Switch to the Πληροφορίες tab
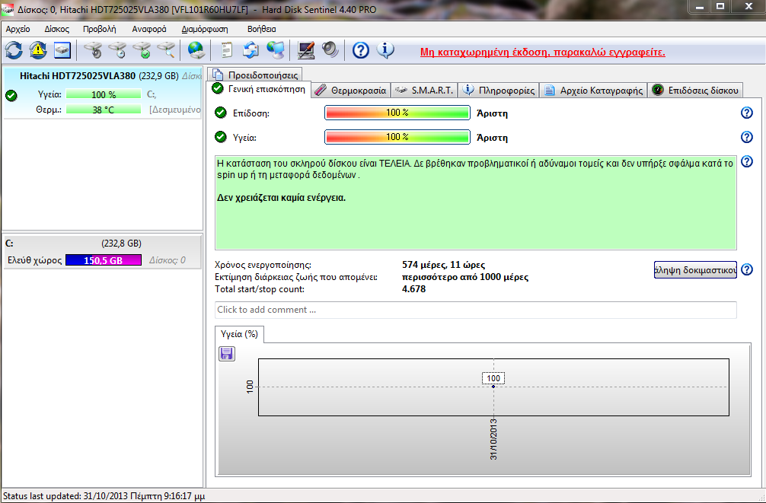Image resolution: width=766 pixels, height=503 pixels. (499, 91)
